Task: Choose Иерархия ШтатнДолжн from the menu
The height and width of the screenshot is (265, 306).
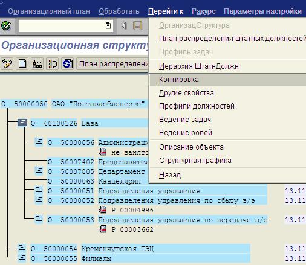Action: [227, 66]
